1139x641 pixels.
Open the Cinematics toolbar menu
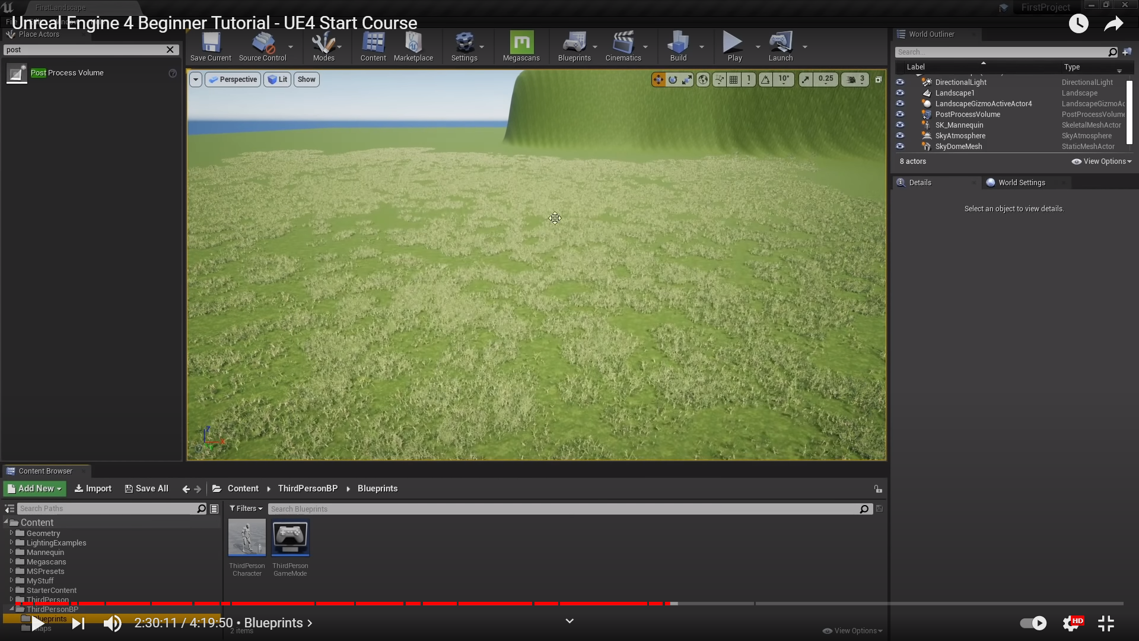(623, 46)
